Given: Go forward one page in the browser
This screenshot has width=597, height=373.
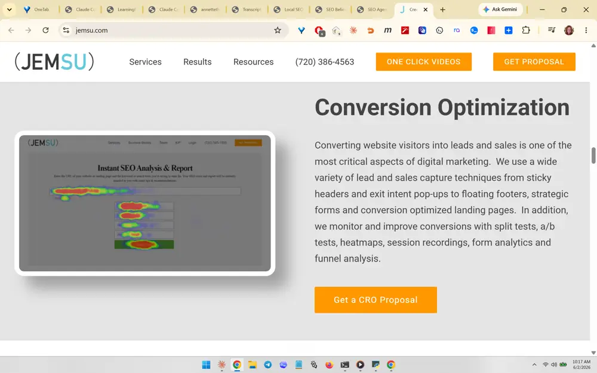Looking at the screenshot, I should point(28,30).
